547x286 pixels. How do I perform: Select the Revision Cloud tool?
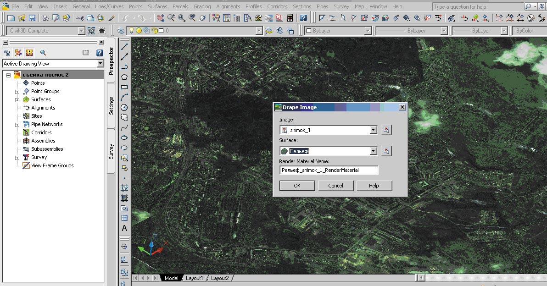click(124, 117)
